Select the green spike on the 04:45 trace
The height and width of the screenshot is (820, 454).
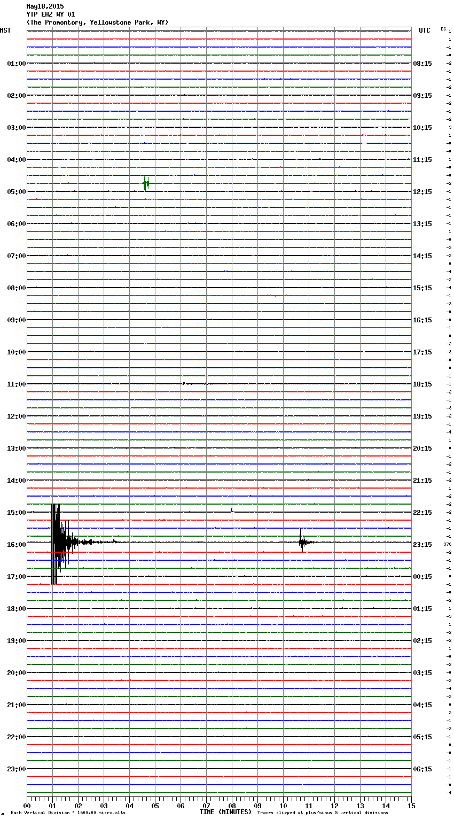coord(146,184)
